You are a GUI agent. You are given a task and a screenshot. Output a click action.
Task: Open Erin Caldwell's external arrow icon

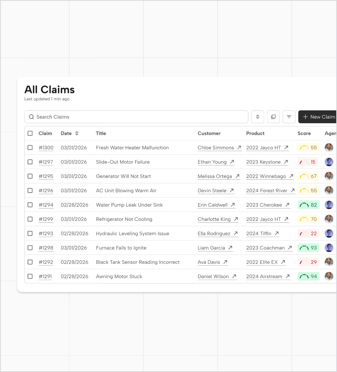click(233, 205)
